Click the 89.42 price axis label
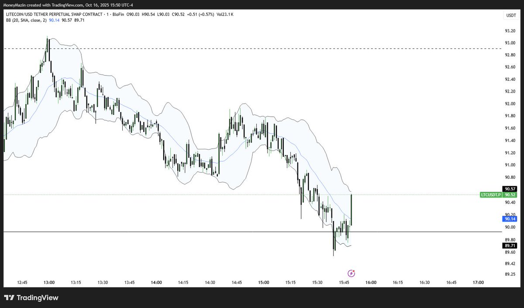This screenshot has height=308, width=524. 510,263
